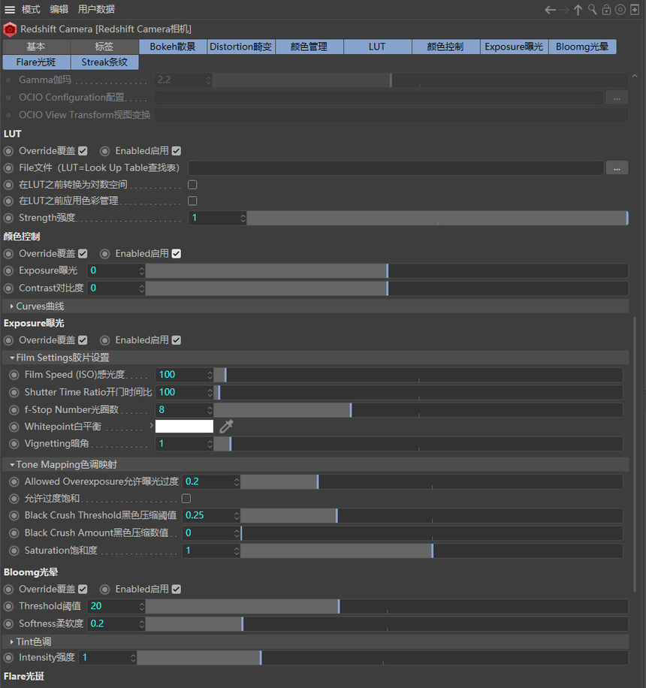Enable 在LUT之前转换为对数空间 checkbox
This screenshot has width=646, height=688.
(x=192, y=185)
